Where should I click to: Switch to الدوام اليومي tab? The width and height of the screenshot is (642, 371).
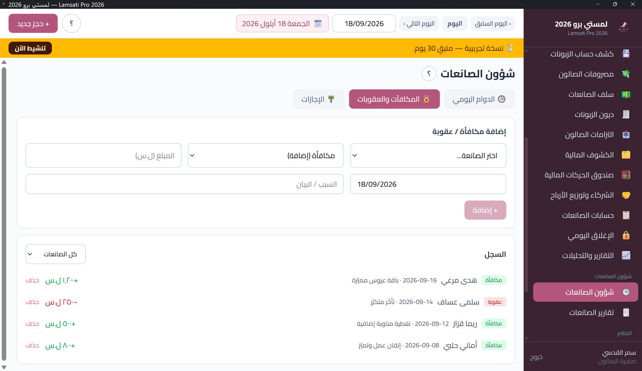[479, 99]
